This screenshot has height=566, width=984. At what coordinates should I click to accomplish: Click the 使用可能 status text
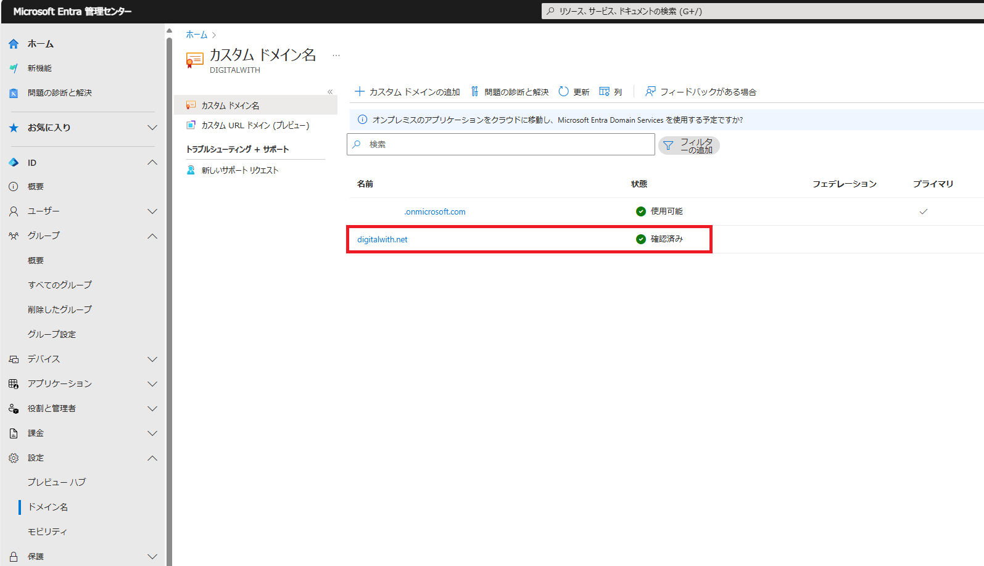pyautogui.click(x=667, y=211)
